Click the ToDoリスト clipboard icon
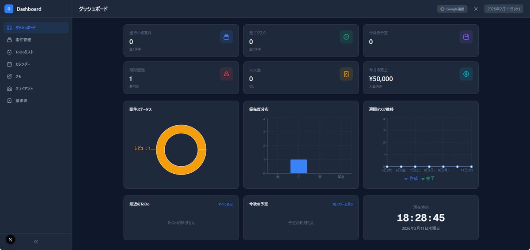Screen dimensions: 530x250 [10, 52]
